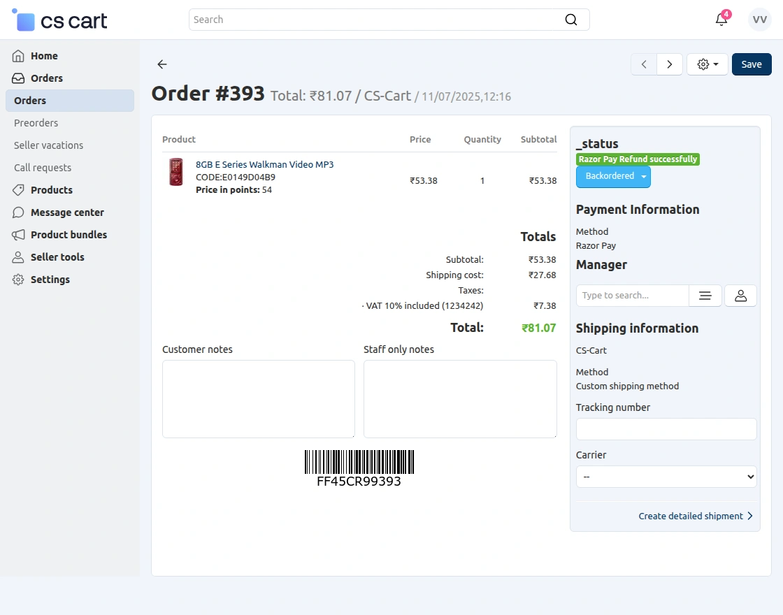
Task: Go to the next order with the right chevron
Action: (x=669, y=64)
